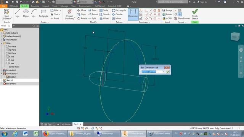Open the Fillet tool dropdown arrow

click(x=60, y=10)
